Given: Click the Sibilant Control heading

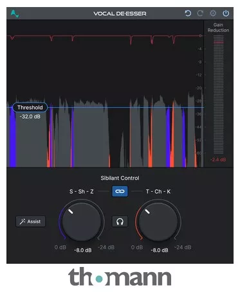Looking at the screenshot, I should point(120,178).
